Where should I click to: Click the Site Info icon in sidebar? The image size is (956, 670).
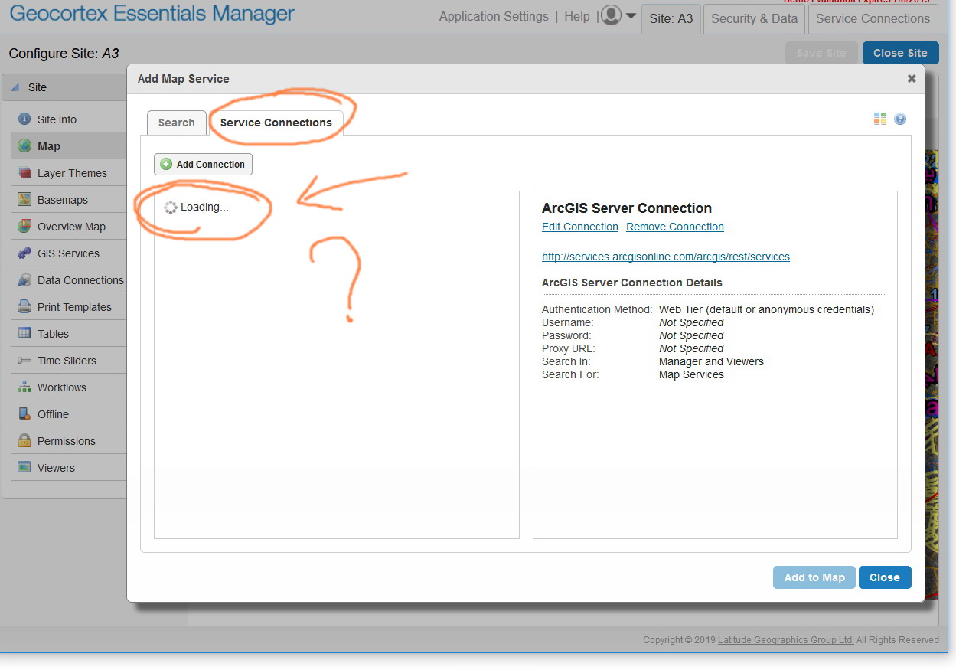(x=24, y=119)
